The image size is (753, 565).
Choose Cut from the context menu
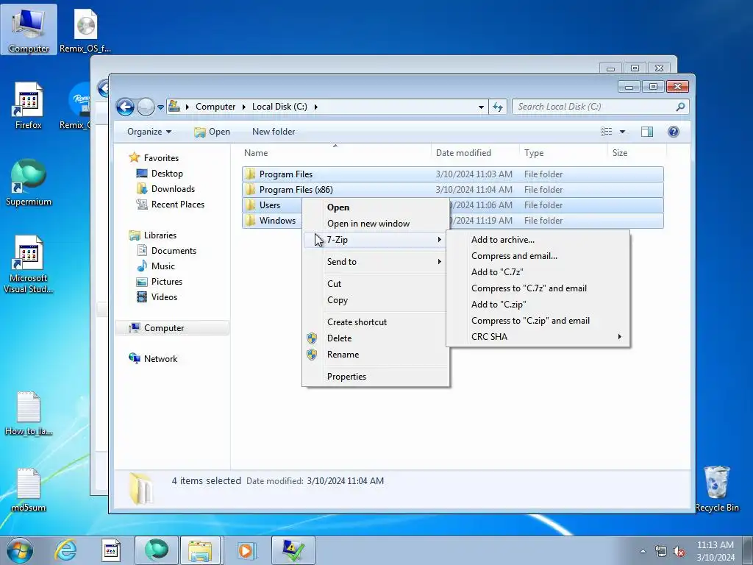(376, 284)
